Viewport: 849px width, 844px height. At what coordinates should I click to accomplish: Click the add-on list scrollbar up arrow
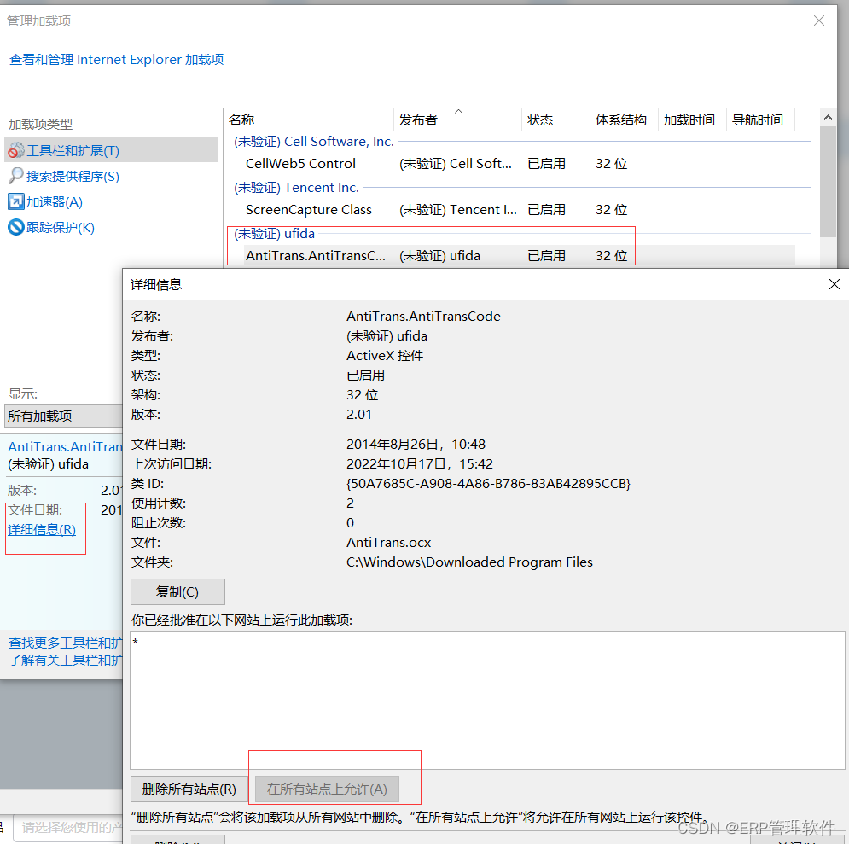[x=827, y=119]
